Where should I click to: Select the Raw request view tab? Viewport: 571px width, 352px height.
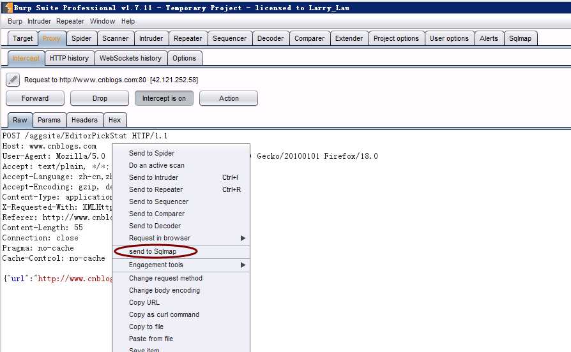[20, 120]
